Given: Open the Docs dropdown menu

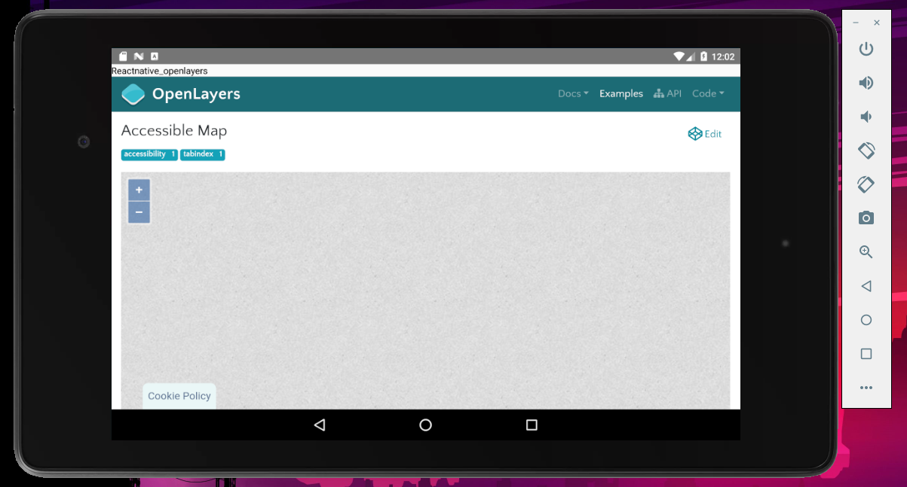Looking at the screenshot, I should pyautogui.click(x=573, y=94).
